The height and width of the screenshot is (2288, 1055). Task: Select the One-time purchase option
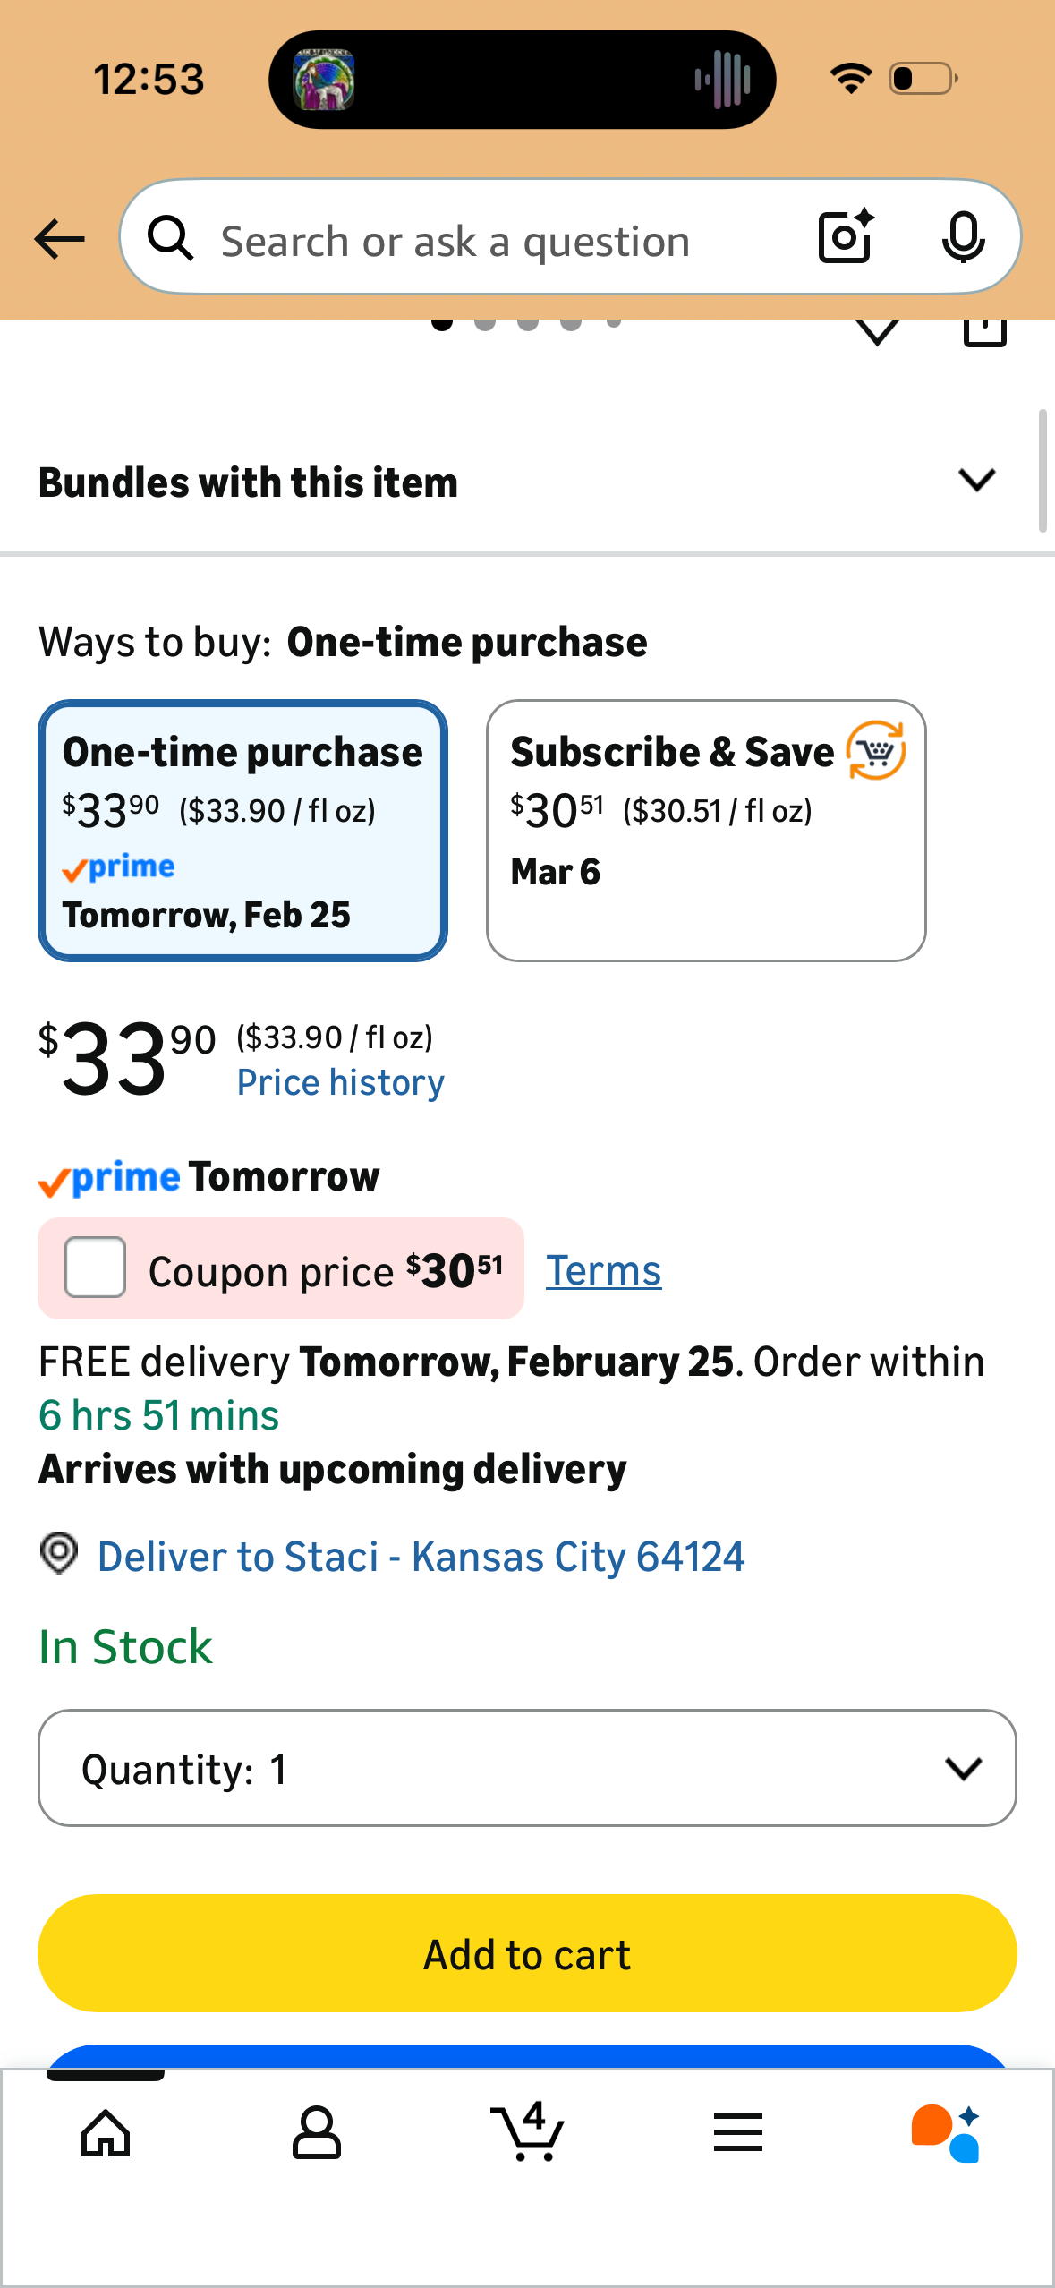[242, 831]
